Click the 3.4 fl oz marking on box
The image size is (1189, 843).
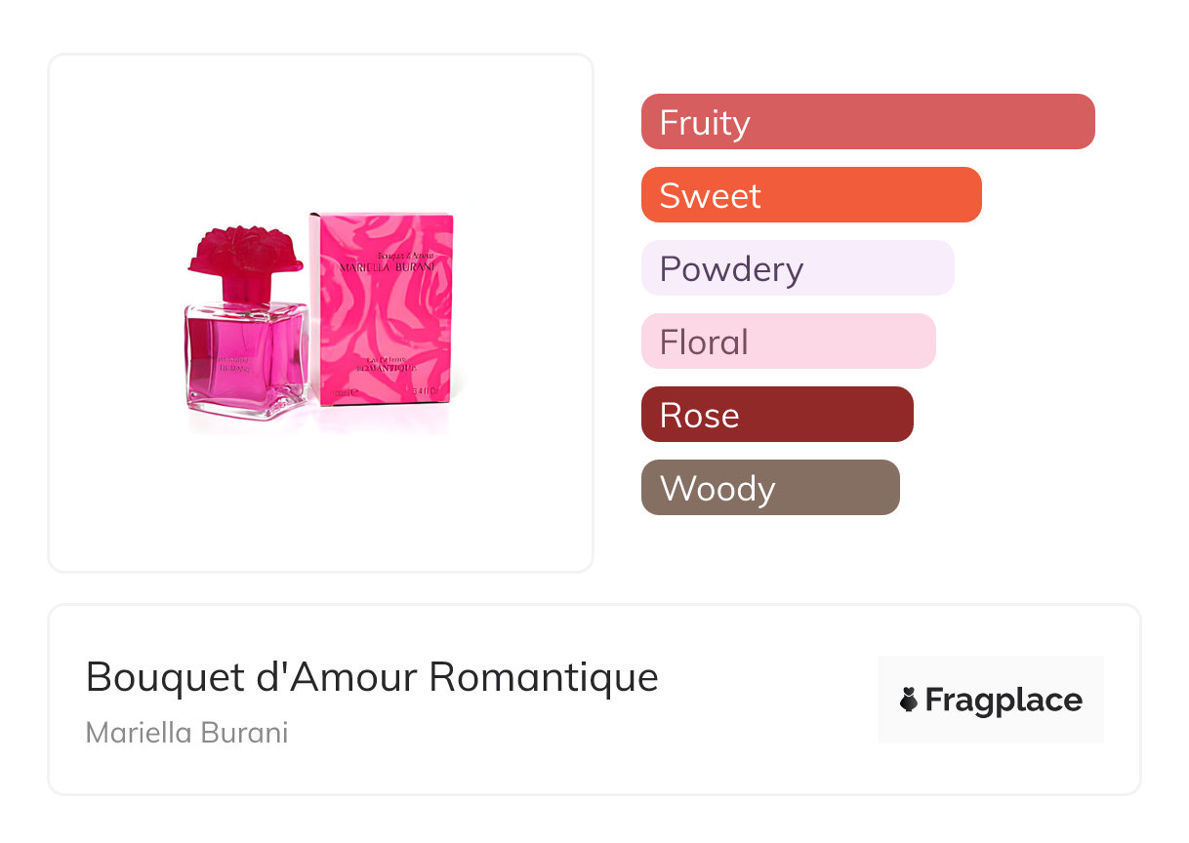(x=427, y=393)
